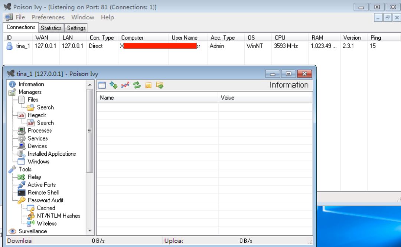The width and height of the screenshot is (401, 247).
Task: Select Processes in the tree
Action: [40, 131]
